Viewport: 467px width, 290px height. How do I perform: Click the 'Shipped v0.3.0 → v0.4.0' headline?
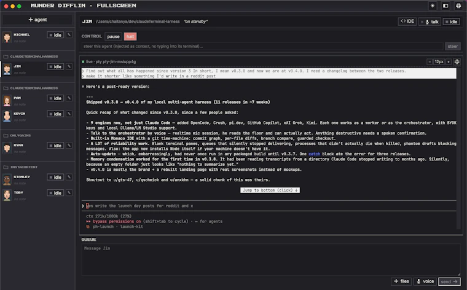[178, 102]
